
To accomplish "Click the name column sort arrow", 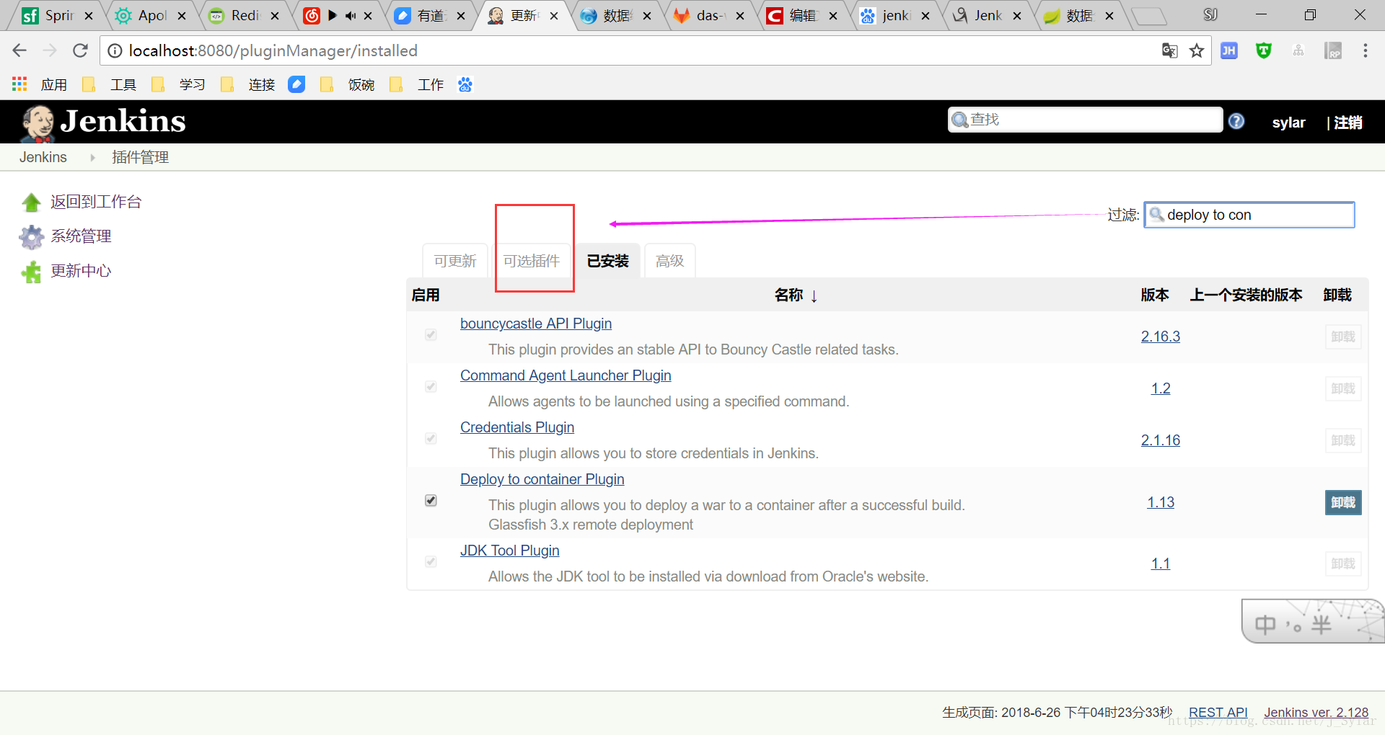I will (x=814, y=296).
